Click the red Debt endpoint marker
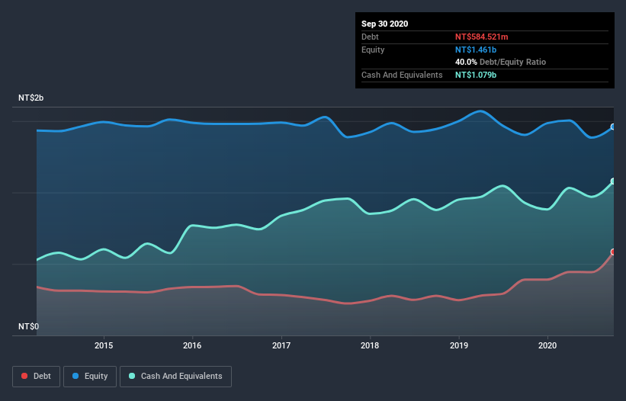Screen dimensions: 626x401 point(614,252)
